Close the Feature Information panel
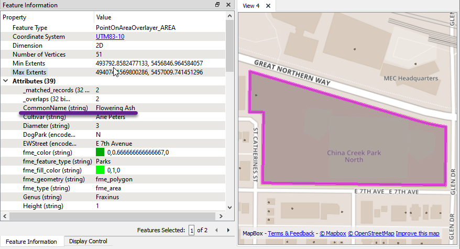Image resolution: width=460 pixels, height=249 pixels. coord(228,5)
